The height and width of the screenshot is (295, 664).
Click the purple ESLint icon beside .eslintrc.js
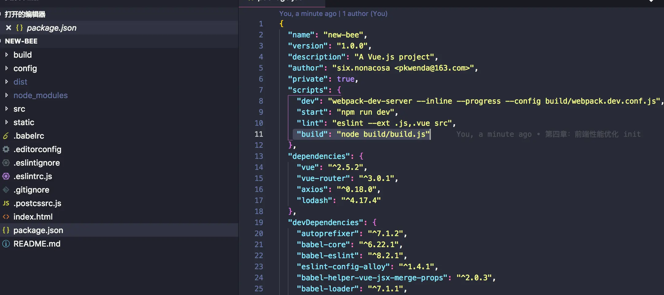pos(6,176)
